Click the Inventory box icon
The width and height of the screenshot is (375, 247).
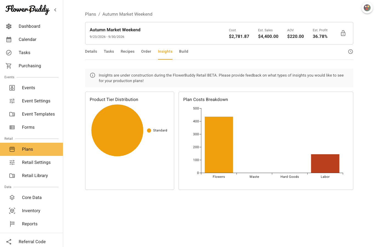pyautogui.click(x=12, y=211)
